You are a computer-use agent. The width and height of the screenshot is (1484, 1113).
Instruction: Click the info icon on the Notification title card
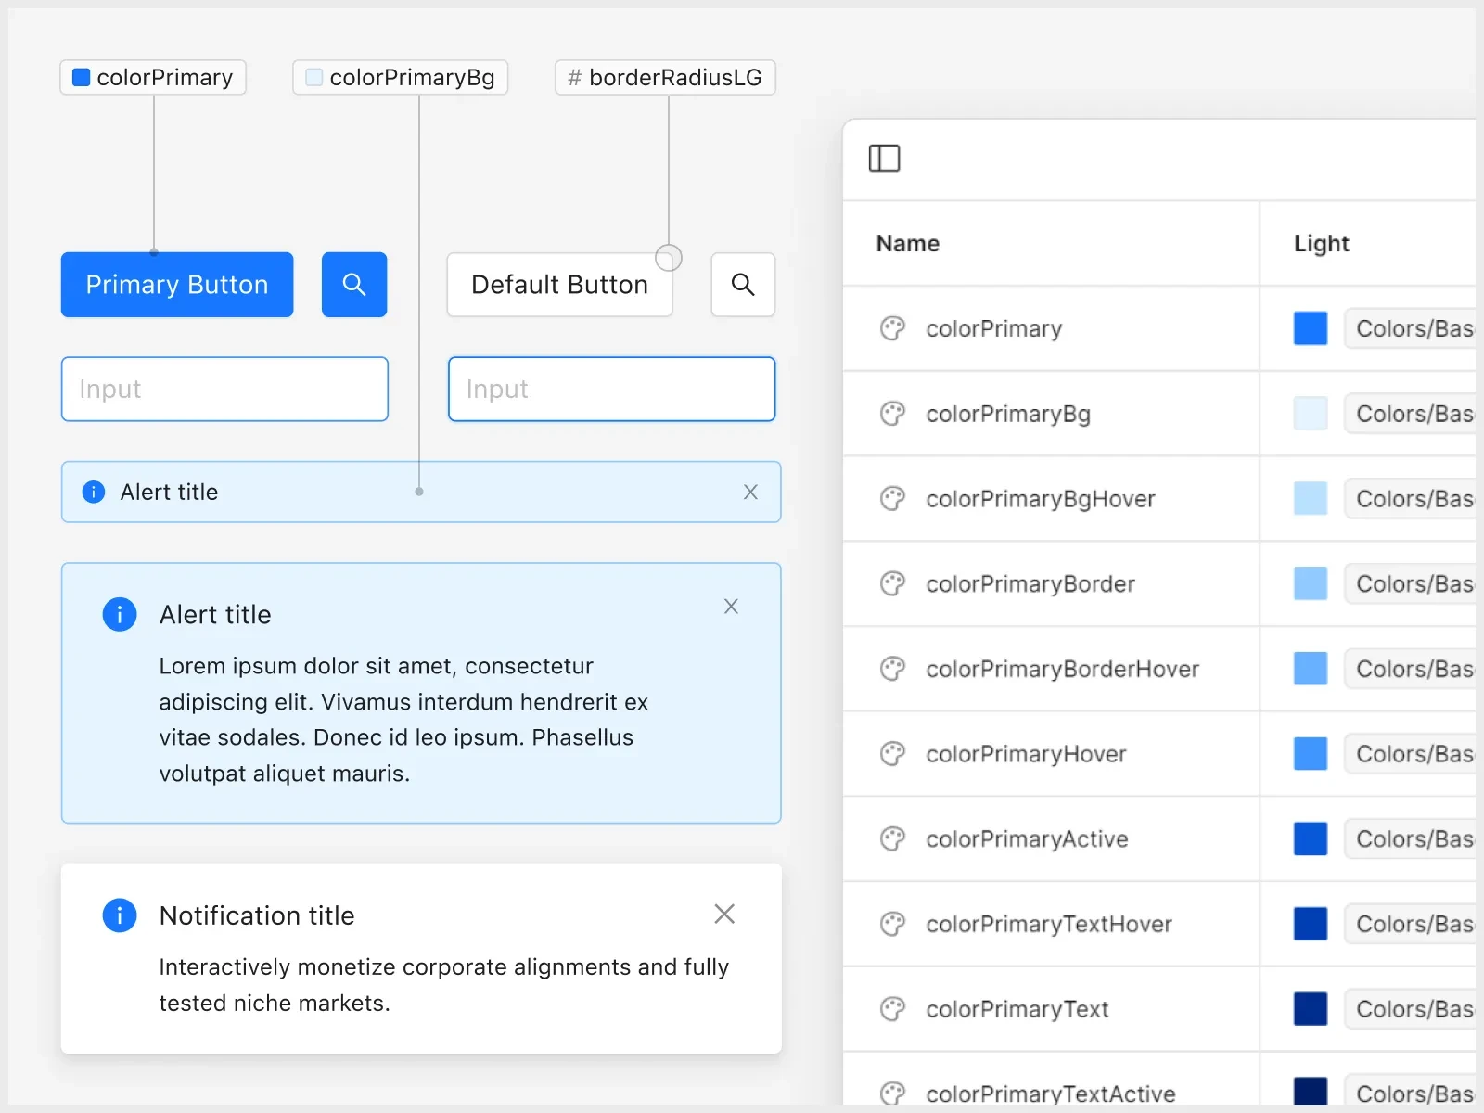pyautogui.click(x=119, y=915)
